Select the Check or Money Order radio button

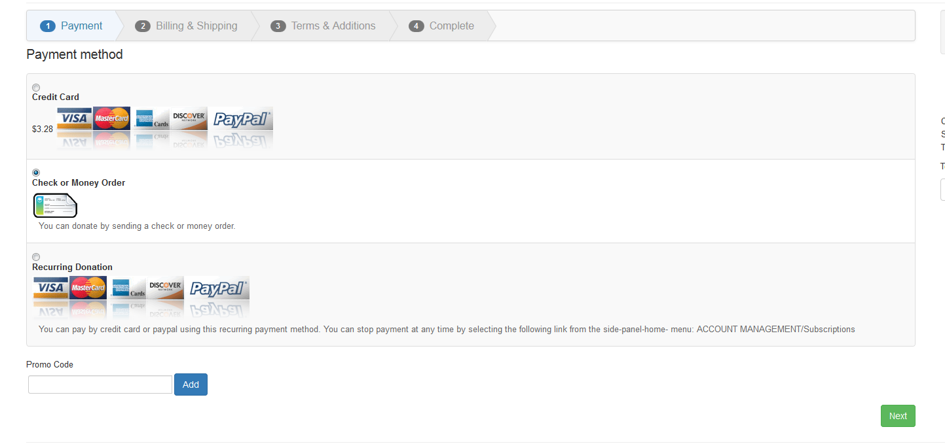click(36, 173)
